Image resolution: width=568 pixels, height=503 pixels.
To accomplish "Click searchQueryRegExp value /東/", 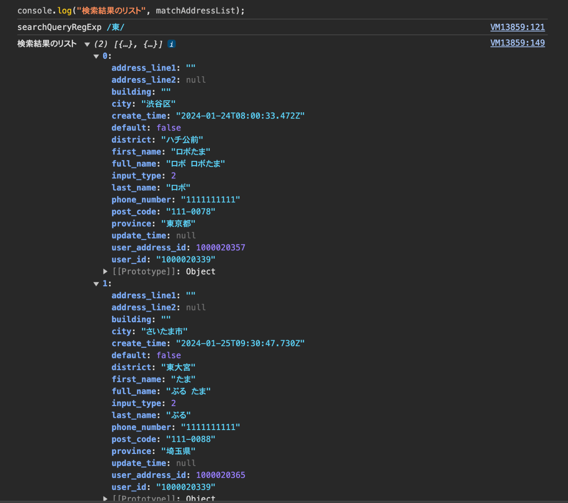I will [x=116, y=27].
